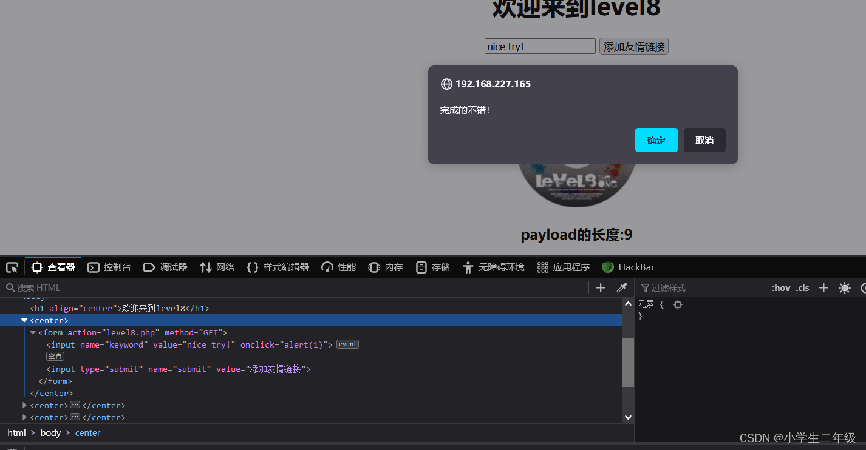
Task: Switch to the 网络 network tab
Action: click(x=217, y=267)
